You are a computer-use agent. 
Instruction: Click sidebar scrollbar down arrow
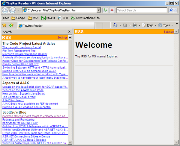pyautogui.click(x=70, y=142)
